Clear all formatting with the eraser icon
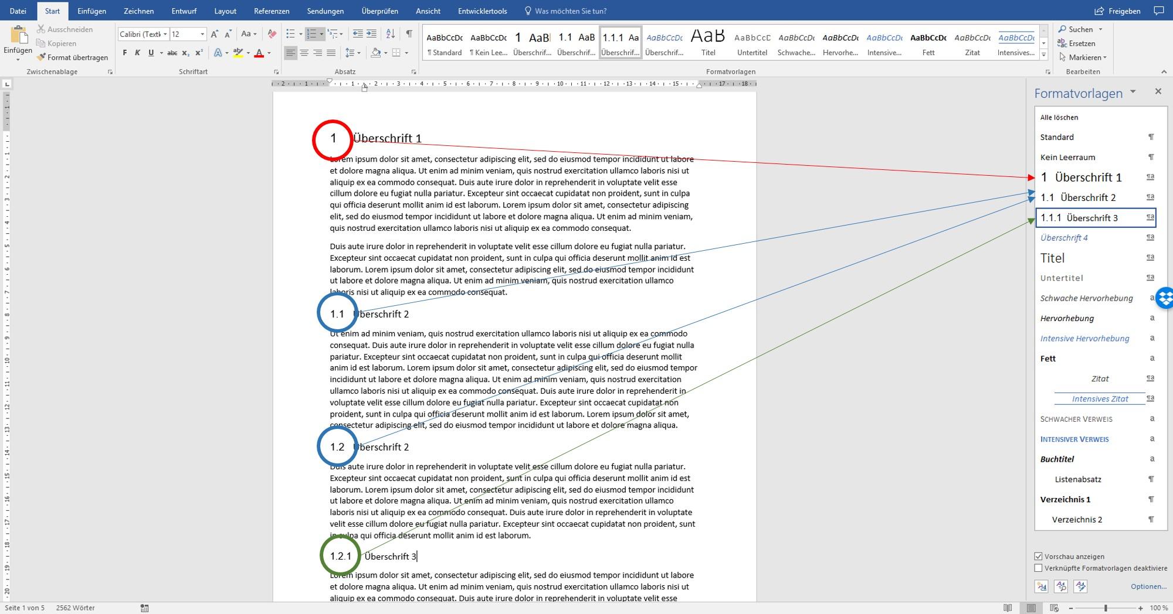The width and height of the screenshot is (1173, 614). coord(272,34)
